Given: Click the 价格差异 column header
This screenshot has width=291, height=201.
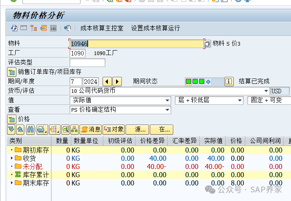Looking at the screenshot, I should (x=151, y=141).
